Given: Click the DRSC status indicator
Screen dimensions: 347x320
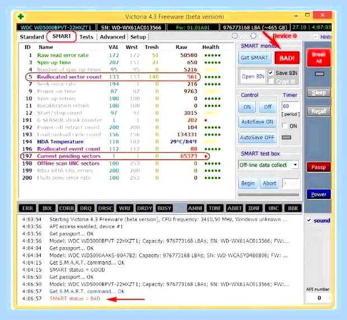Looking at the screenshot, I should [105, 208].
